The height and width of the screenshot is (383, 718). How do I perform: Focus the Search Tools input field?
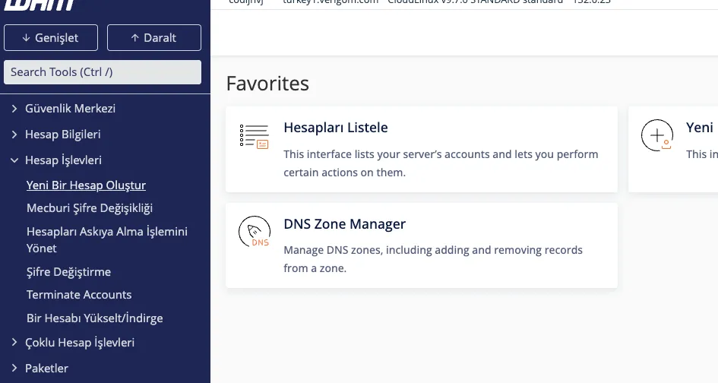tap(103, 72)
